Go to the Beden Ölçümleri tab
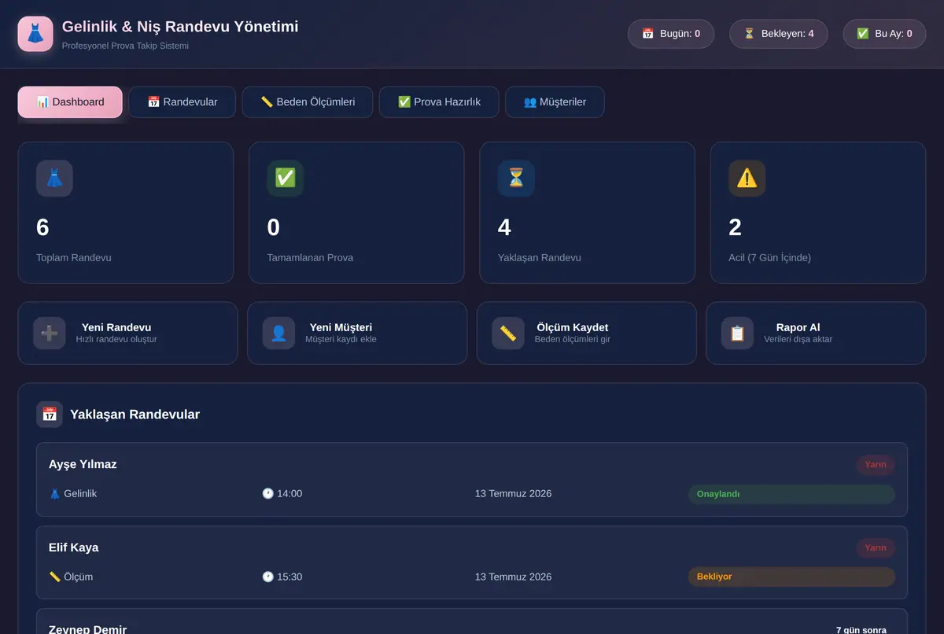 pyautogui.click(x=308, y=102)
